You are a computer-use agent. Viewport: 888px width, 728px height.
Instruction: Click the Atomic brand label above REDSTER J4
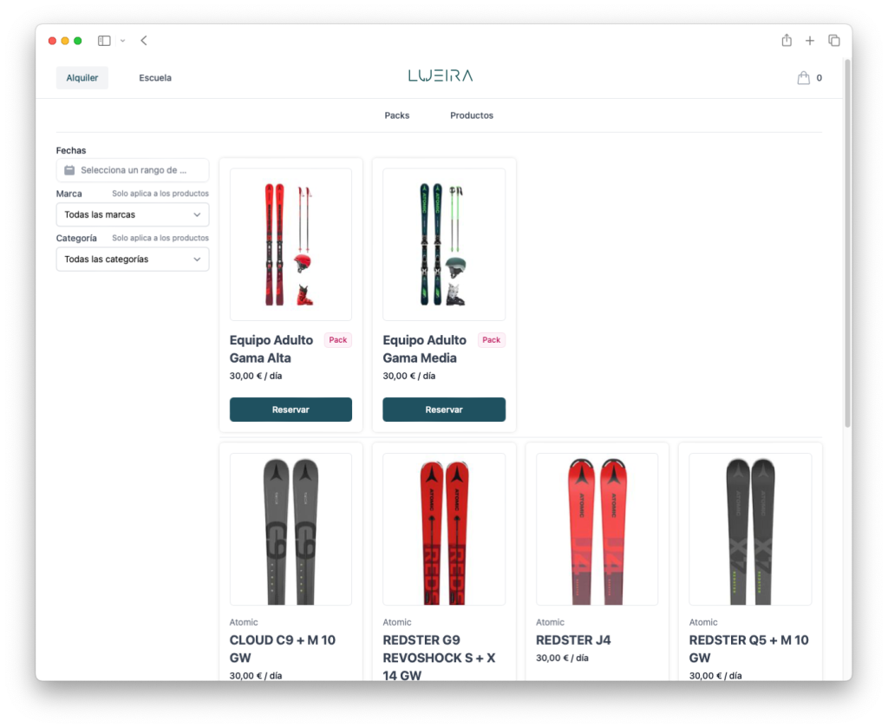pos(550,622)
